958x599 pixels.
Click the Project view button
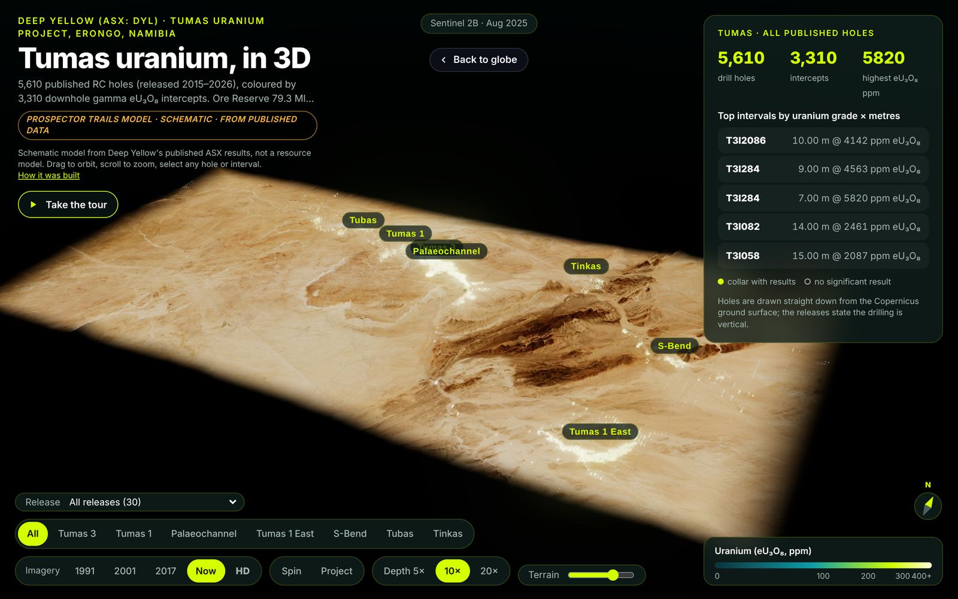336,571
